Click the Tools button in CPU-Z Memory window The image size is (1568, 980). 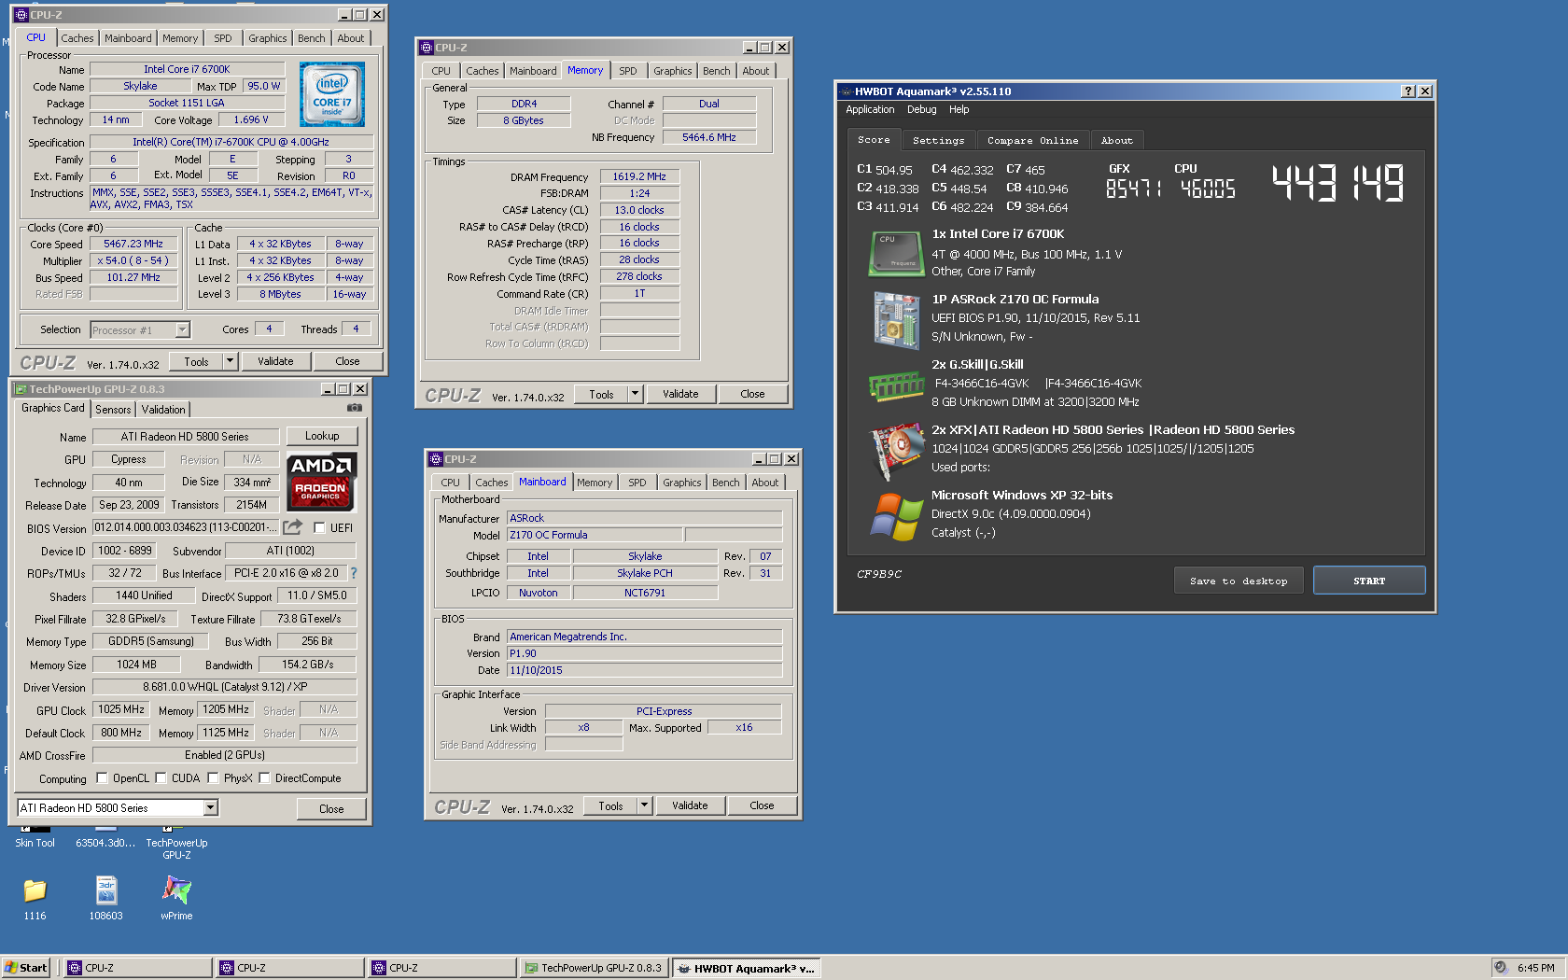601,394
